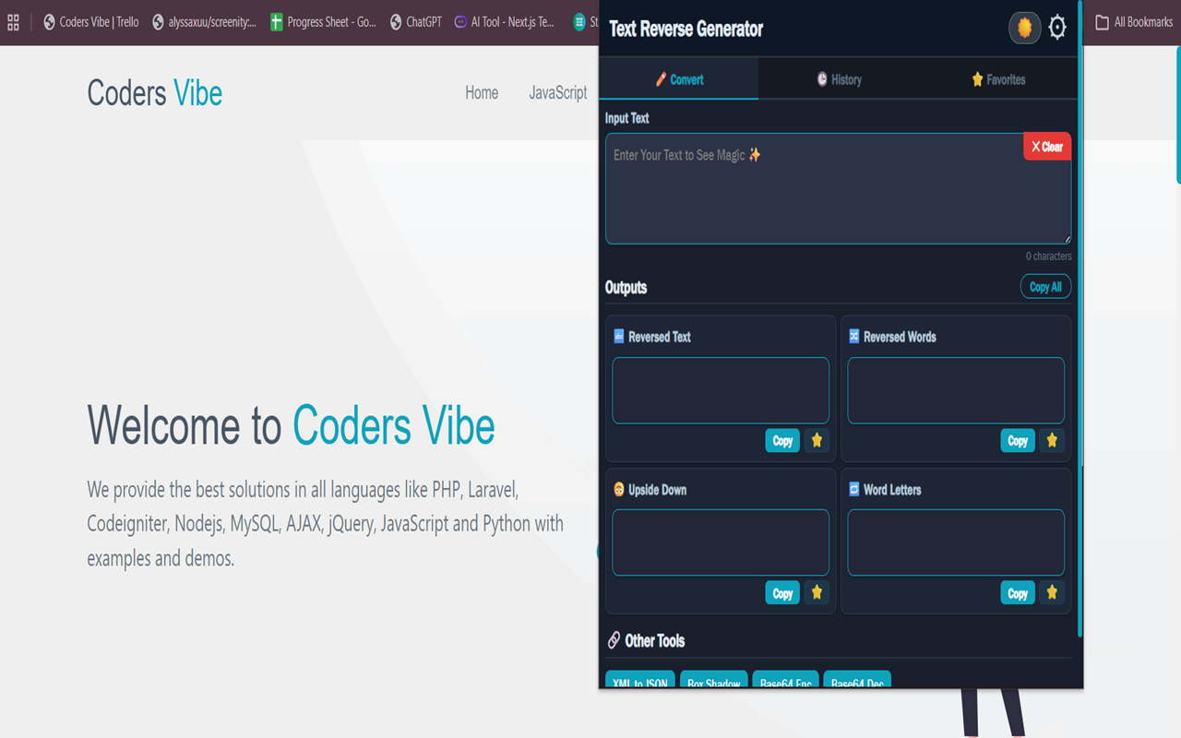This screenshot has height=738, width=1181.
Task: Focus the 'Enter Your Text to See Magic' field
Action: point(838,189)
